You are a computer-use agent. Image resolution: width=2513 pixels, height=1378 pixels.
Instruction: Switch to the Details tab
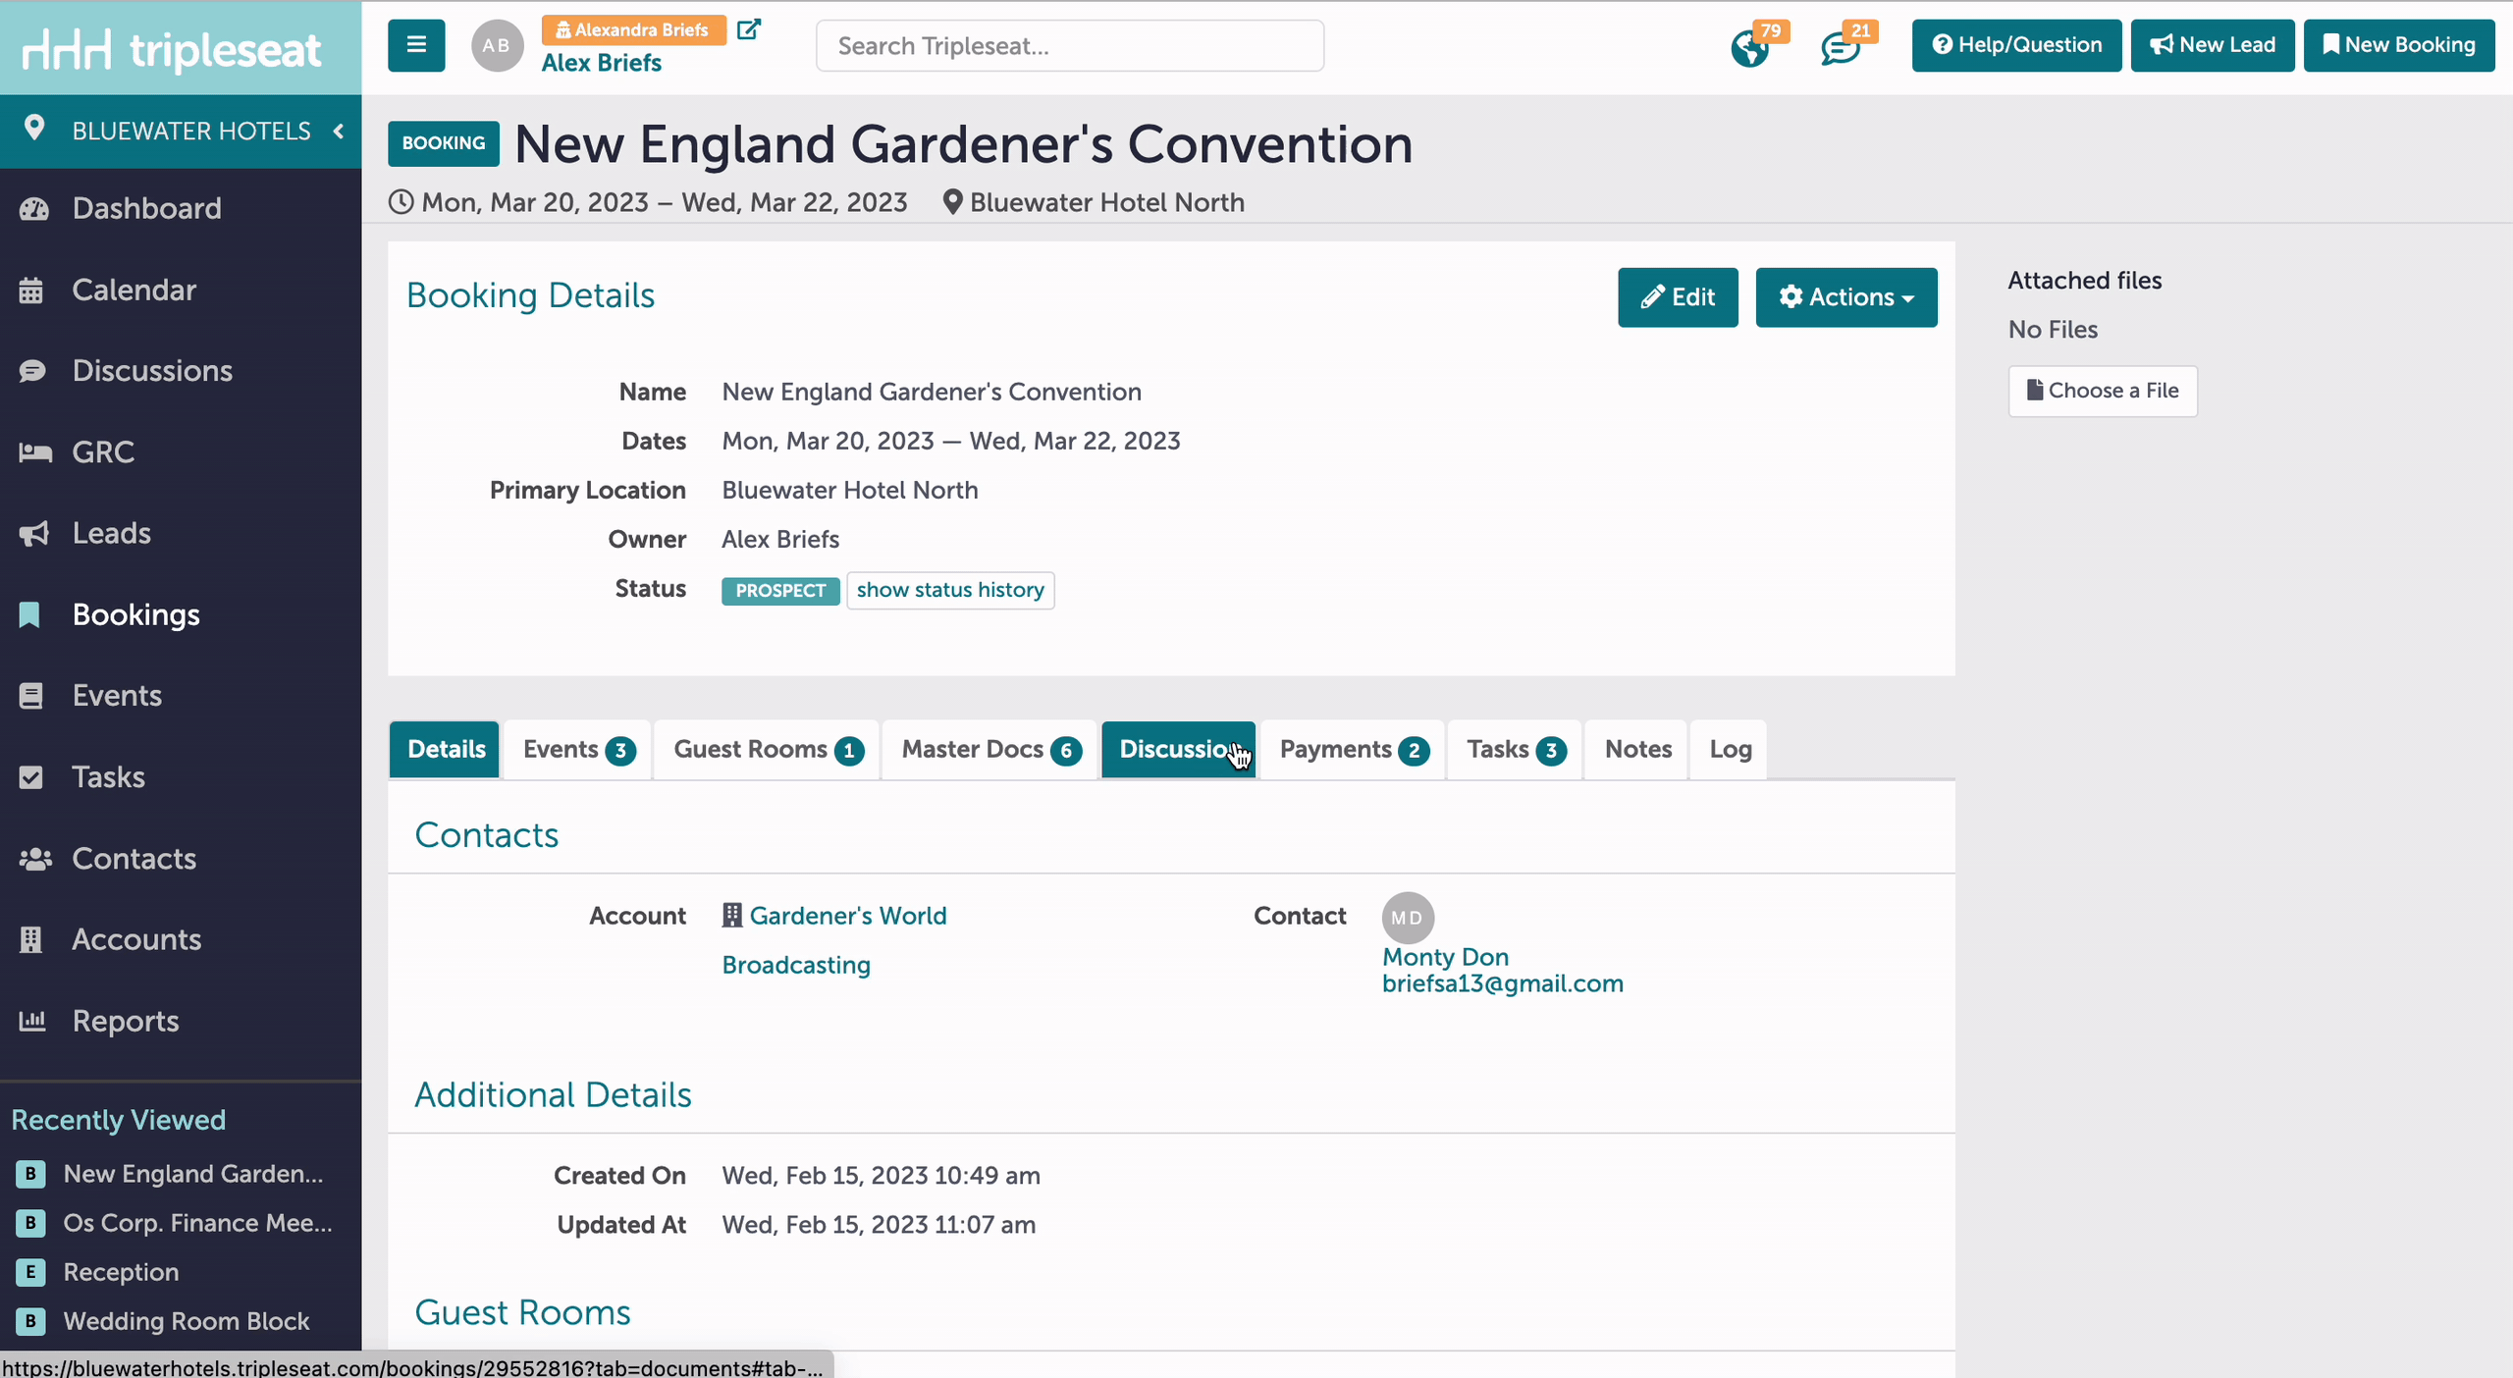point(446,750)
